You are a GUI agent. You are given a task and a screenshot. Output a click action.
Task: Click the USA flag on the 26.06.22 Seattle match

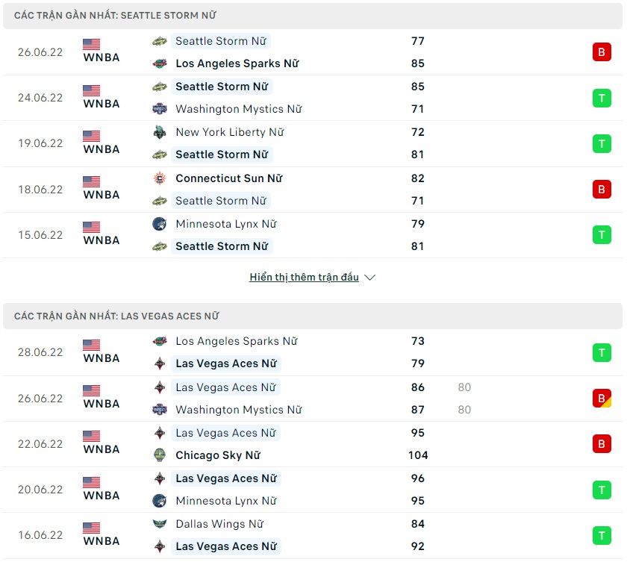pos(91,44)
